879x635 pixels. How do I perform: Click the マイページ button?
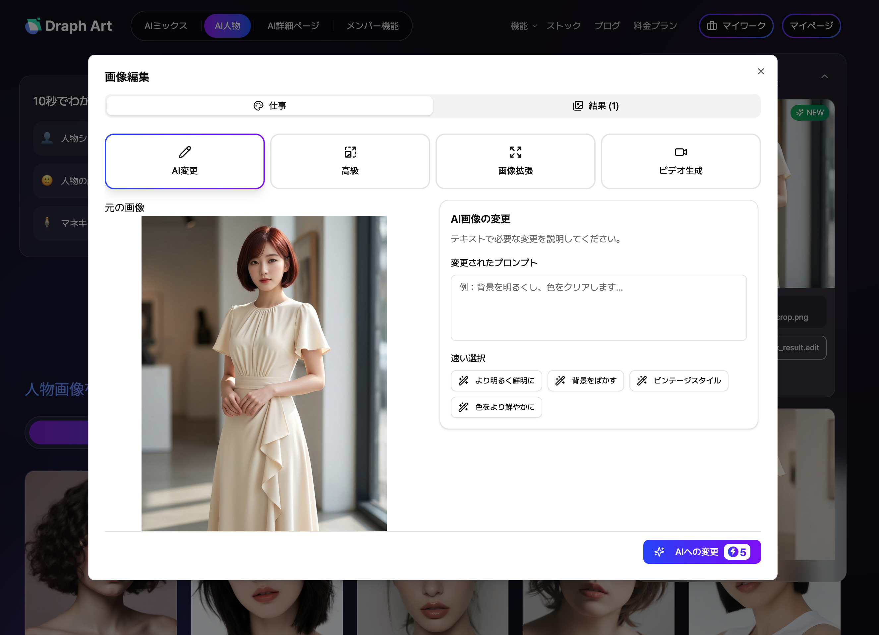click(811, 26)
